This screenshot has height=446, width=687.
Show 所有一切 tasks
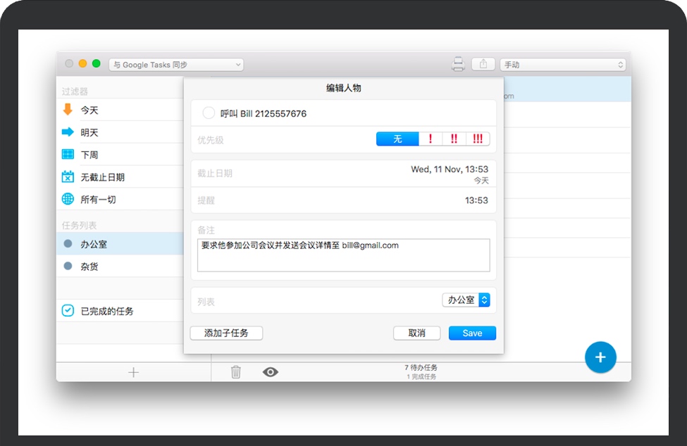coord(98,200)
